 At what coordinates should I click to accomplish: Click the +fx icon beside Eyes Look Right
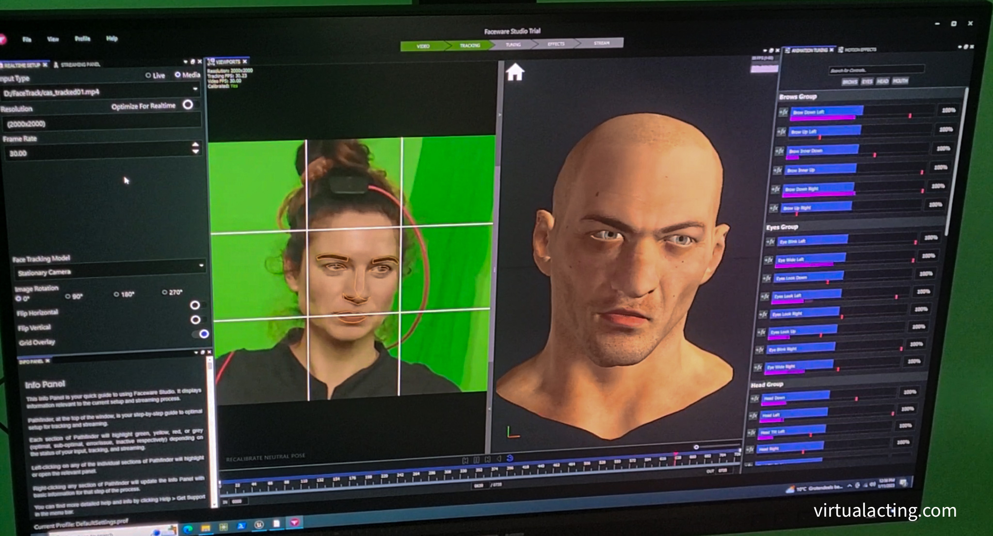pyautogui.click(x=763, y=314)
